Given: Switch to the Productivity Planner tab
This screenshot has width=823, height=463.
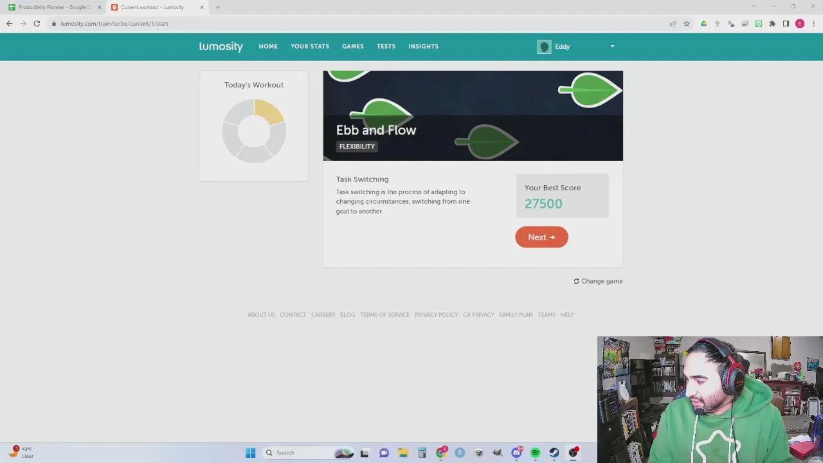Looking at the screenshot, I should pos(55,7).
